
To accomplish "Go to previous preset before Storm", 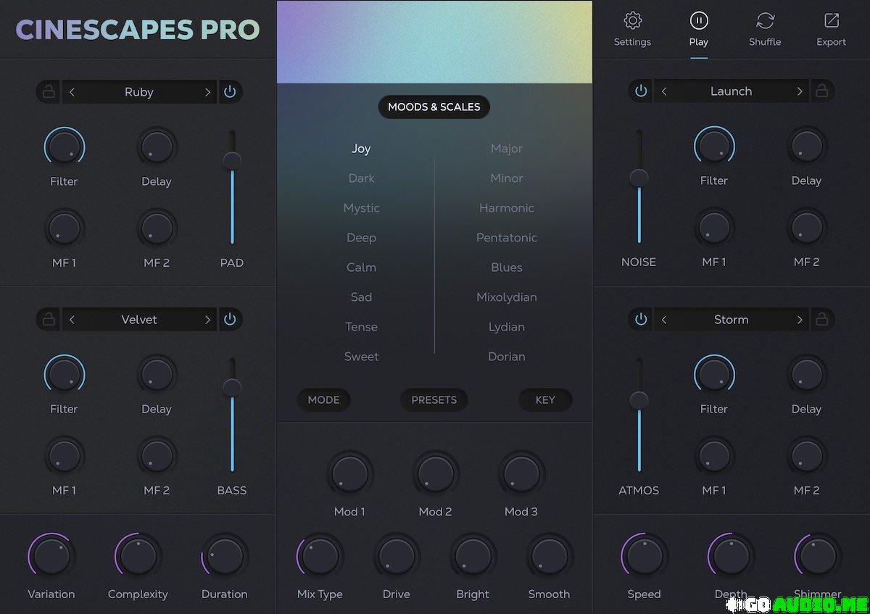I will pos(664,320).
